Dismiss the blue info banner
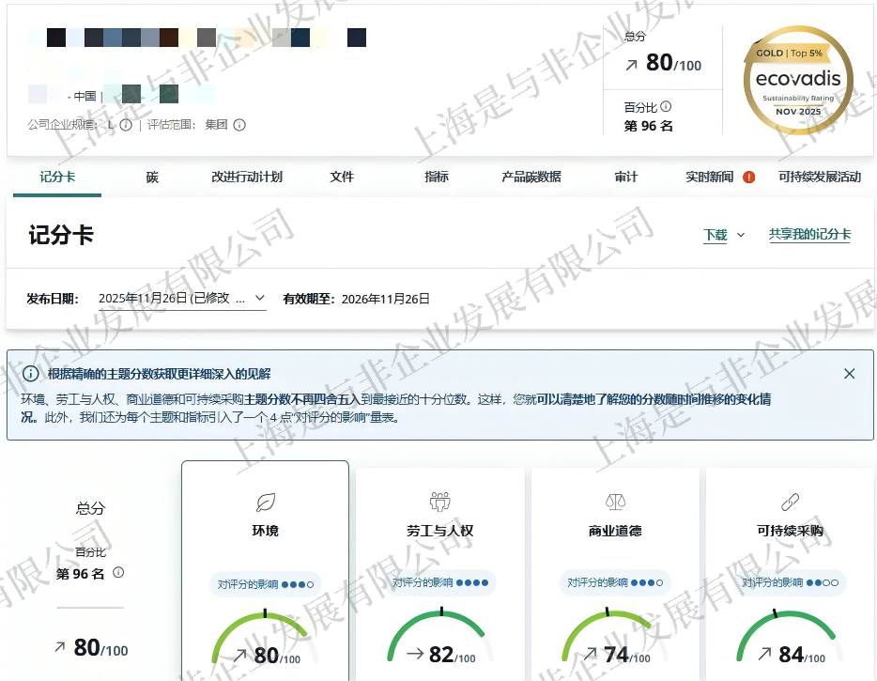This screenshot has width=877, height=681. [x=850, y=374]
